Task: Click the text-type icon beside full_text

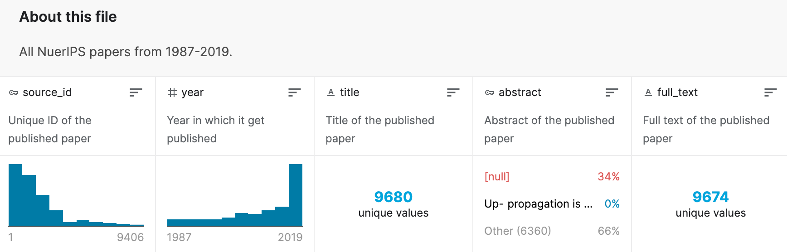Action: point(648,92)
